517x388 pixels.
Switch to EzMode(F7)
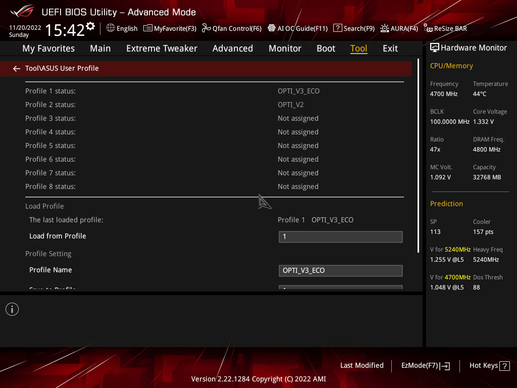425,366
